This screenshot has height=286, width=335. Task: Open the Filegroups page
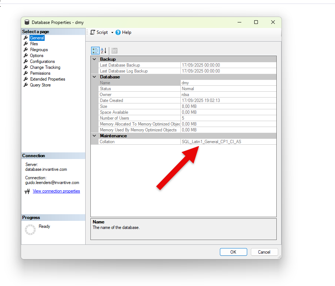(39, 50)
